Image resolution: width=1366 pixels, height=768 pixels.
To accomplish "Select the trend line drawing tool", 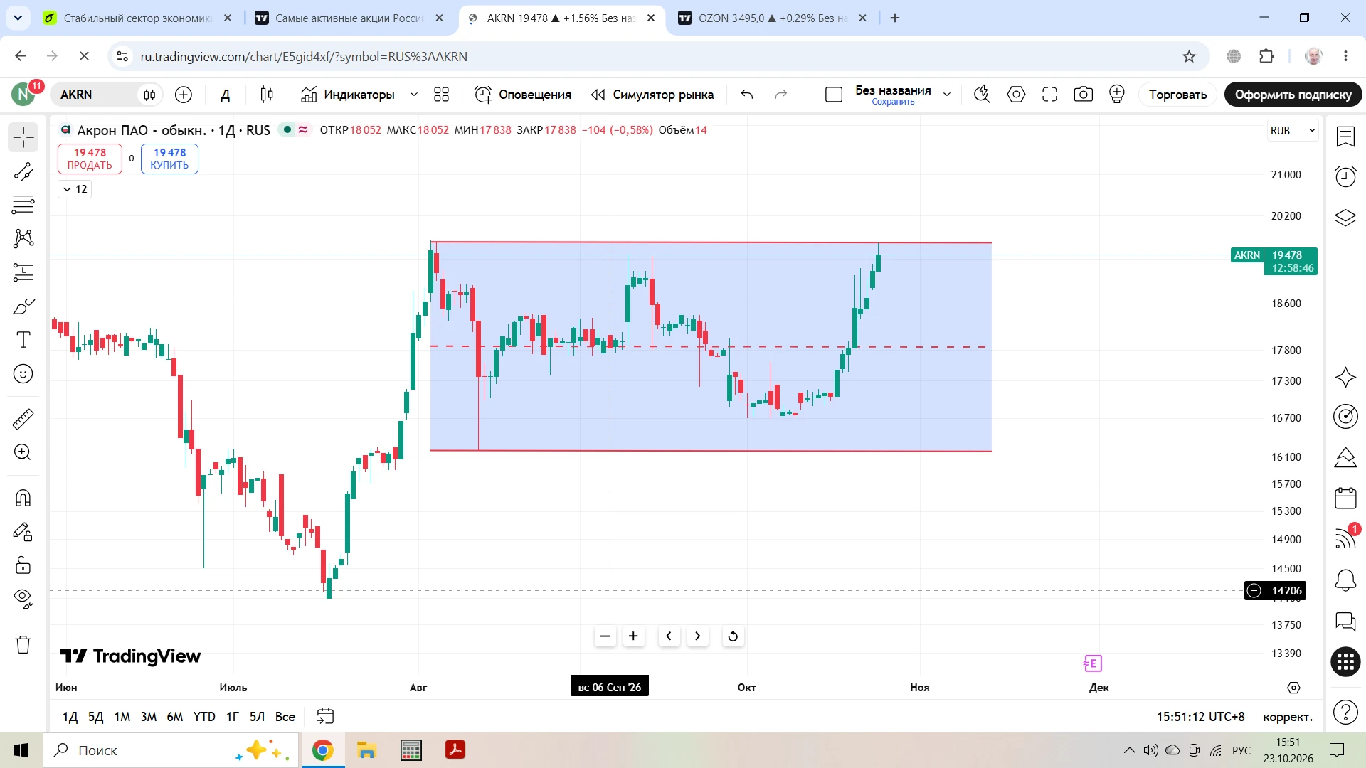I will pos(23,171).
